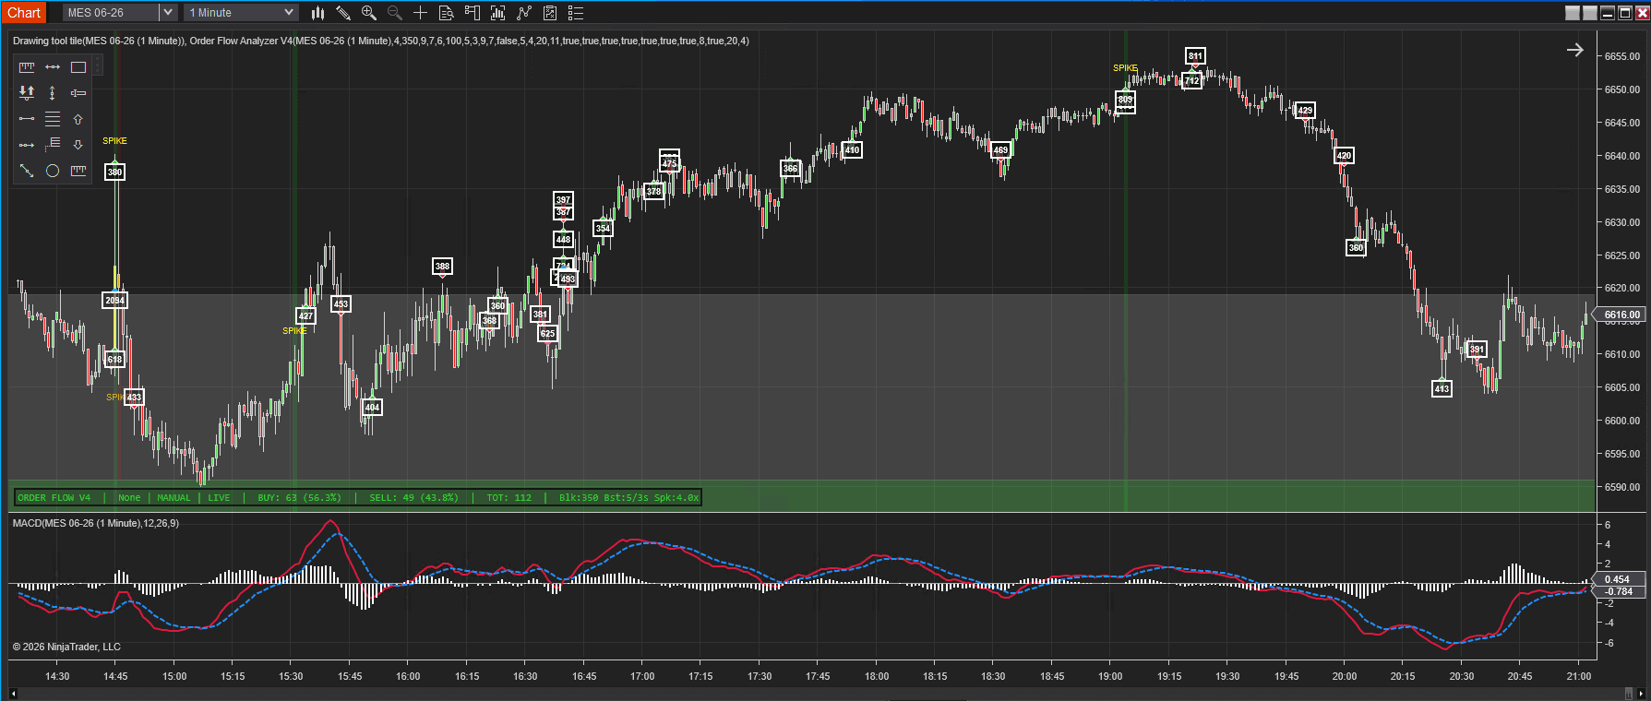Select the zoom out magnifier

click(x=395, y=13)
